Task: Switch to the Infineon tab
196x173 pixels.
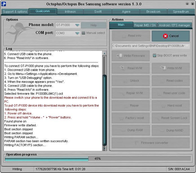Action: [x=70, y=12]
